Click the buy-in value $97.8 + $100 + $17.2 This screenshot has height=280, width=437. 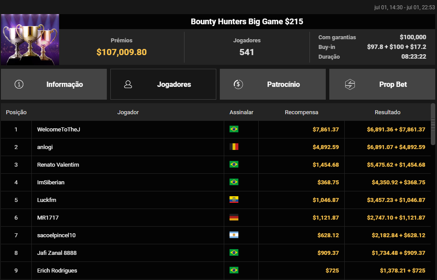pos(396,47)
